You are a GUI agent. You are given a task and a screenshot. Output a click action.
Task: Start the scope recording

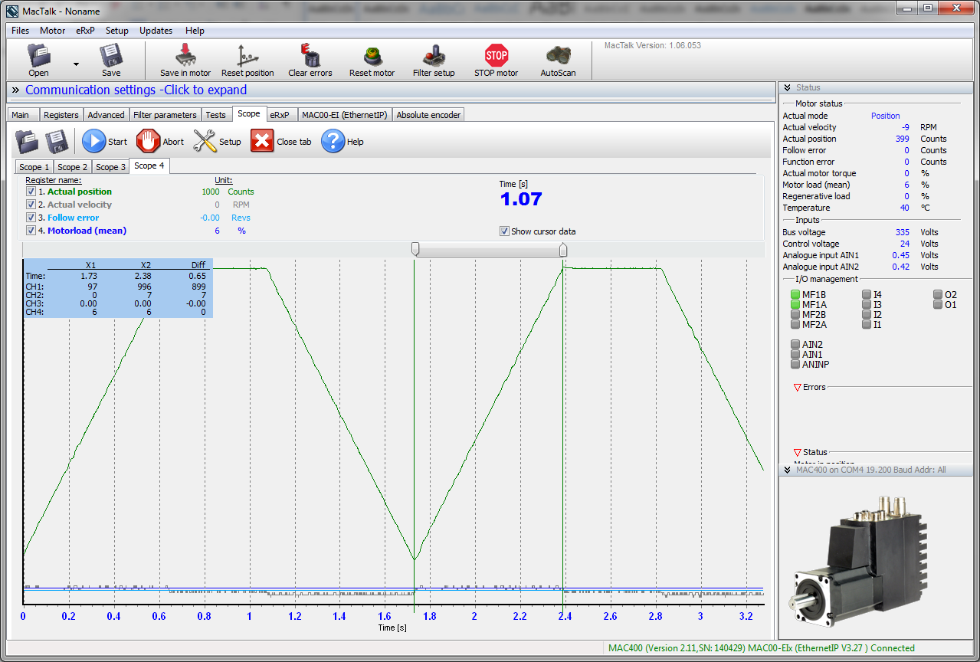[94, 142]
